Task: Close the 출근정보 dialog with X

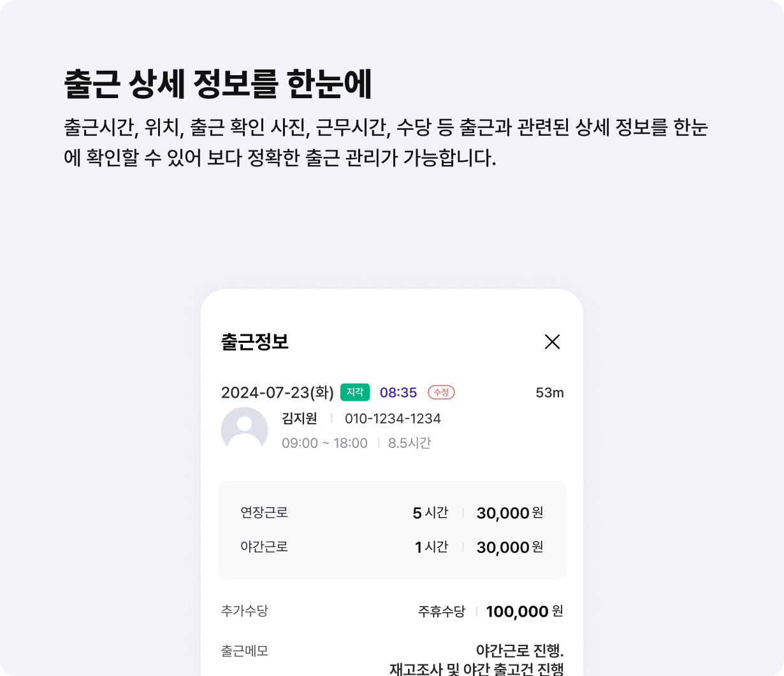Action: pyautogui.click(x=552, y=342)
